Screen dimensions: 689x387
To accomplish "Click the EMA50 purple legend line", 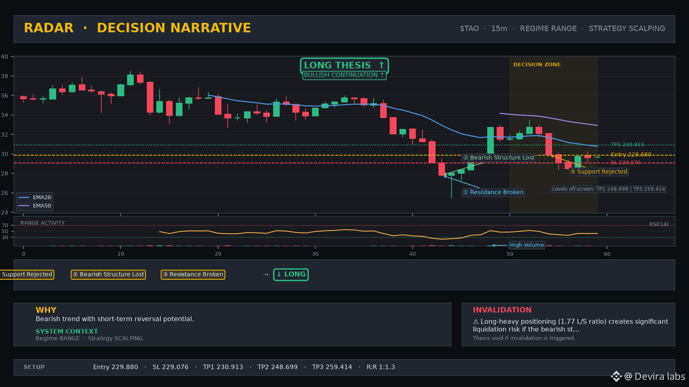I will (24, 206).
